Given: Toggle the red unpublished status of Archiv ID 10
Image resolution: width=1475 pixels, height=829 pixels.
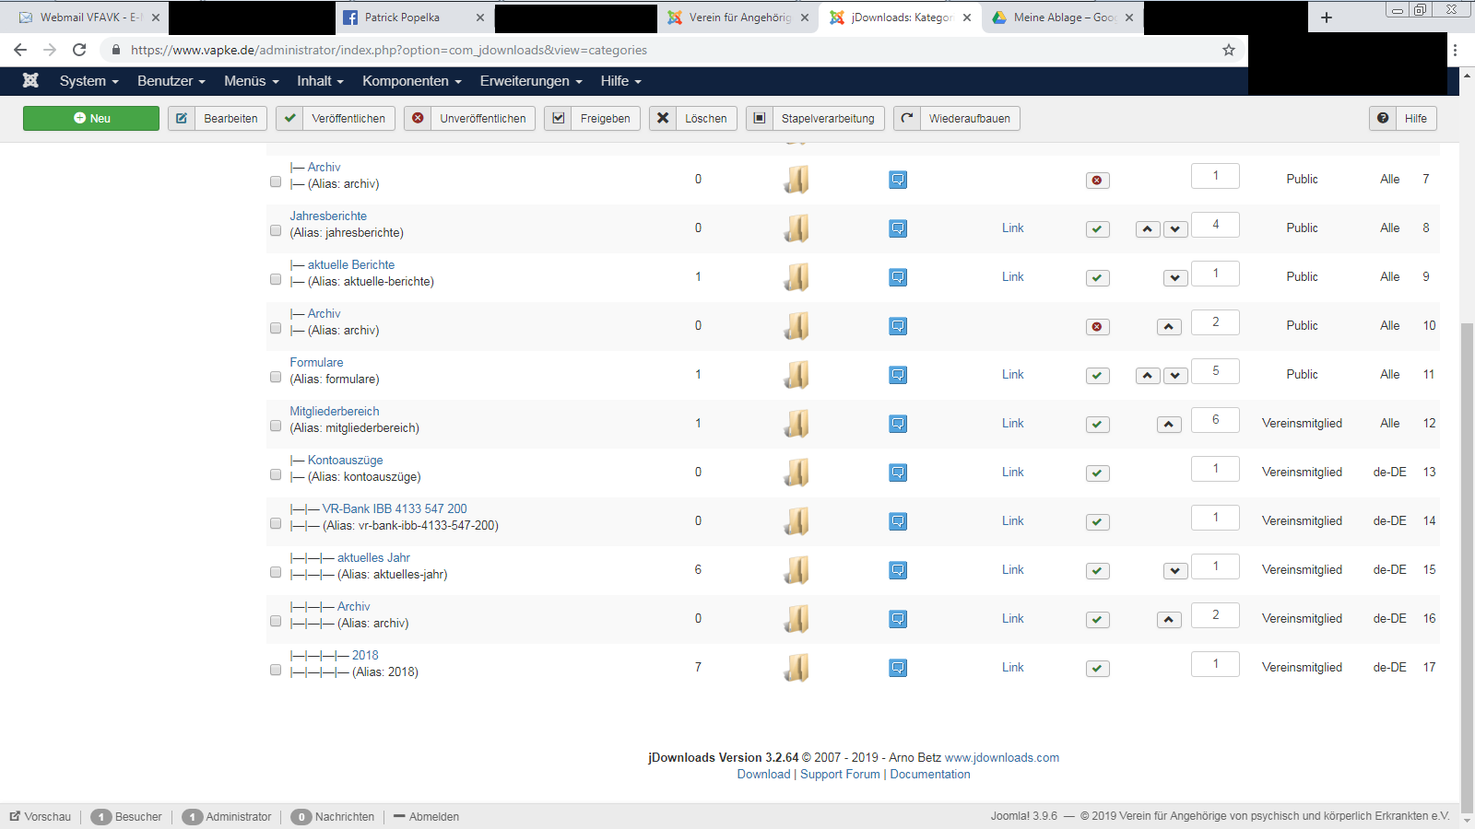Looking at the screenshot, I should click(x=1097, y=327).
